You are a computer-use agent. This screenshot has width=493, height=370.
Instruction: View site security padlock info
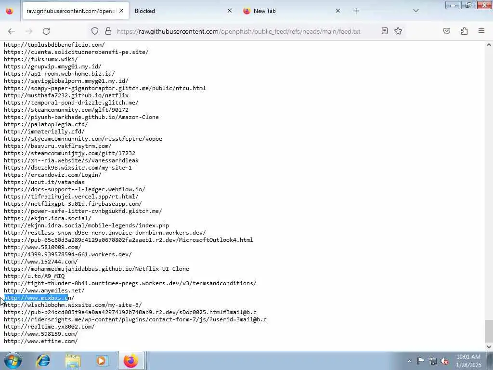coord(108,31)
